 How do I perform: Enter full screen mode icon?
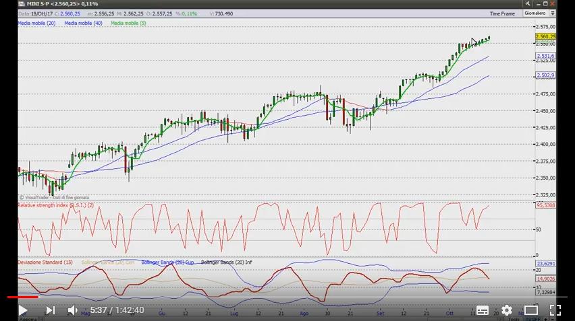(555, 310)
